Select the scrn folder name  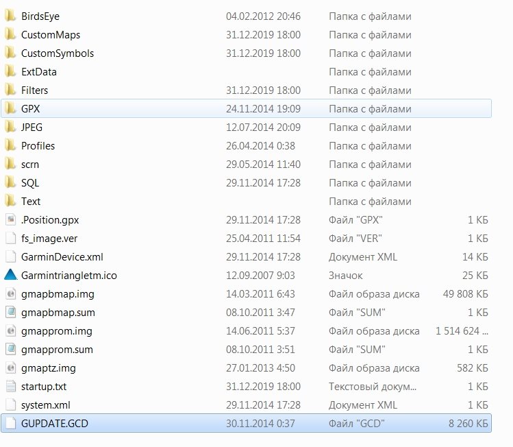(x=30, y=165)
